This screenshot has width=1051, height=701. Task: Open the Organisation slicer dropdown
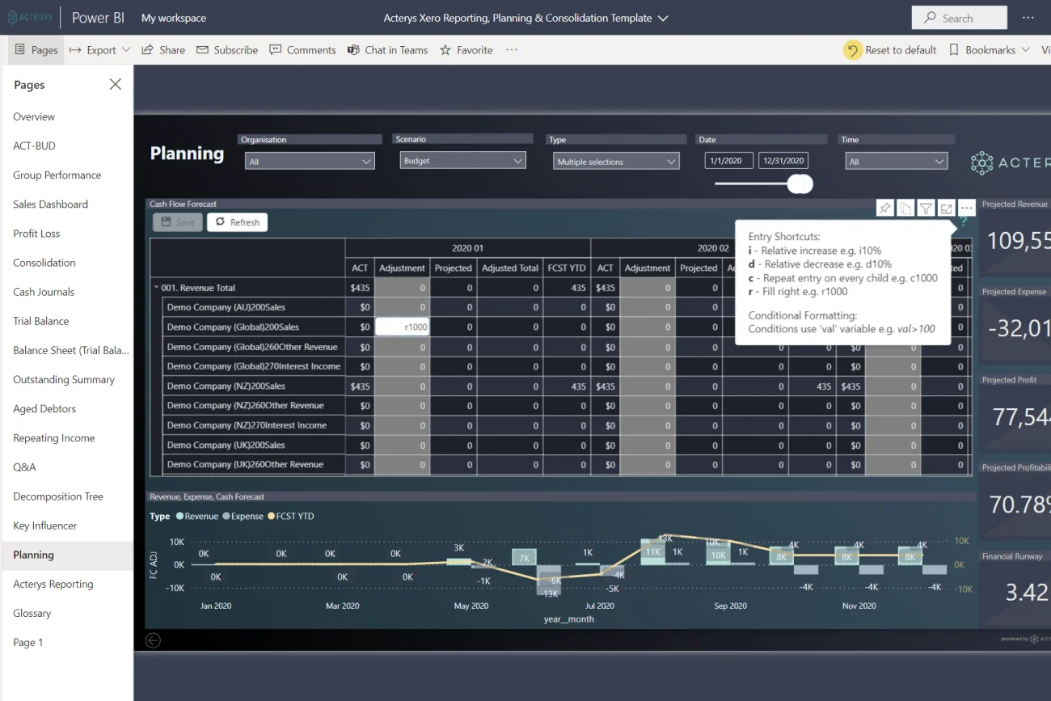tap(310, 161)
